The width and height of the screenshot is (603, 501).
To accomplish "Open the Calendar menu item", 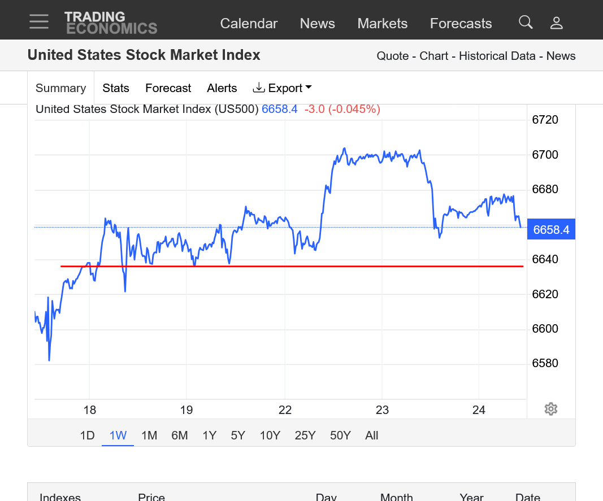I will pos(249,24).
